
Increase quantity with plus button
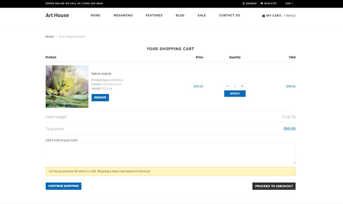click(x=242, y=86)
